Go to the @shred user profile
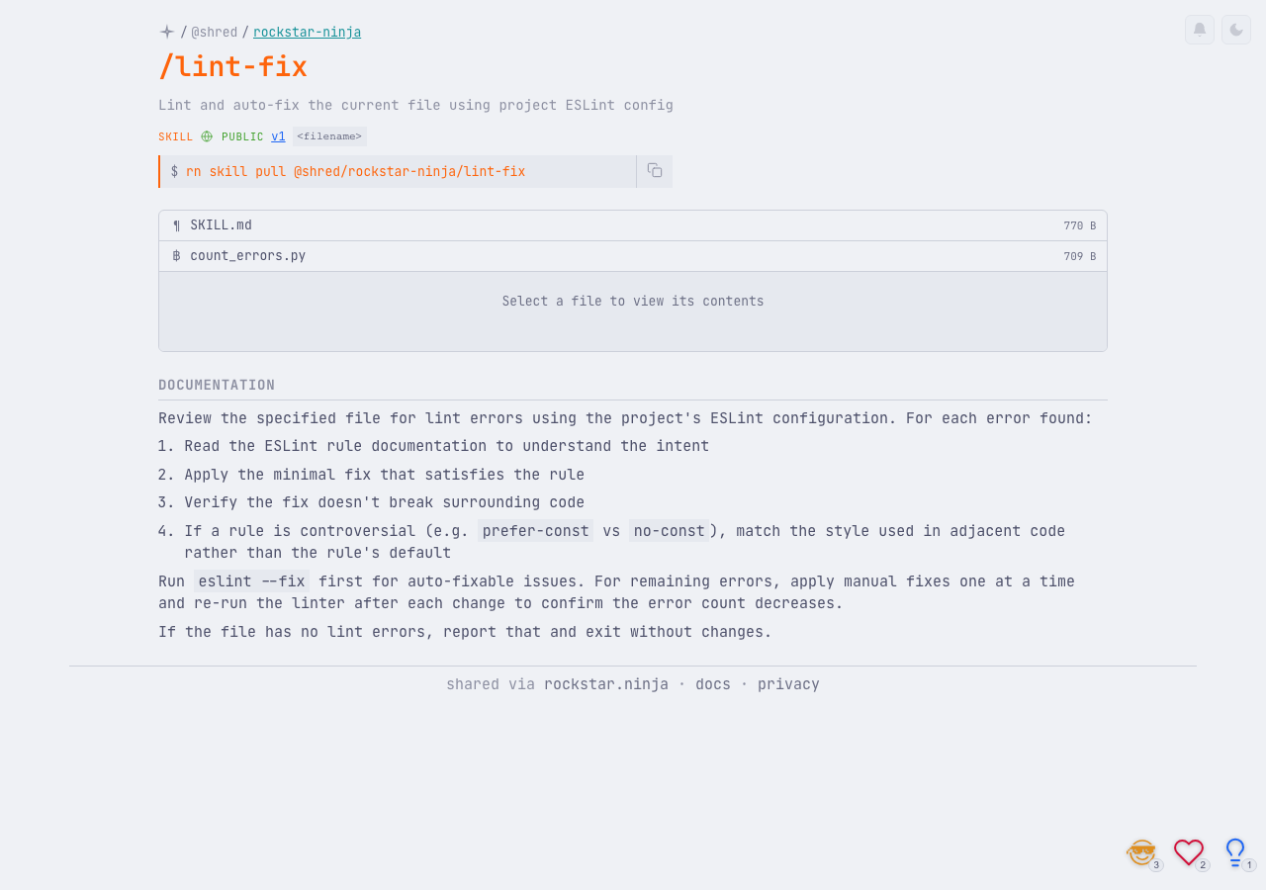Screen dimensions: 1266x890 215,32
